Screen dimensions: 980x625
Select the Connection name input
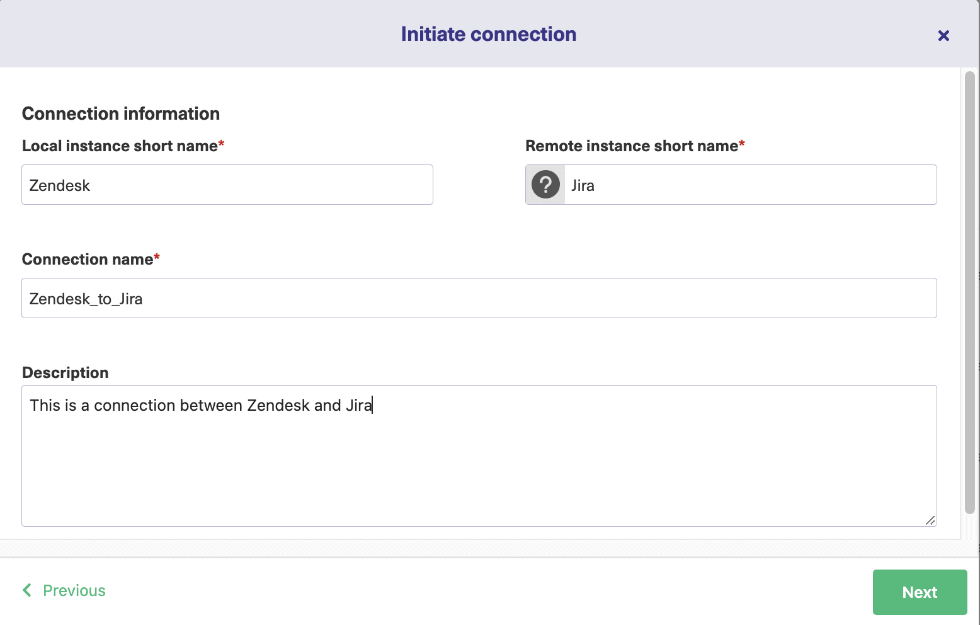479,298
